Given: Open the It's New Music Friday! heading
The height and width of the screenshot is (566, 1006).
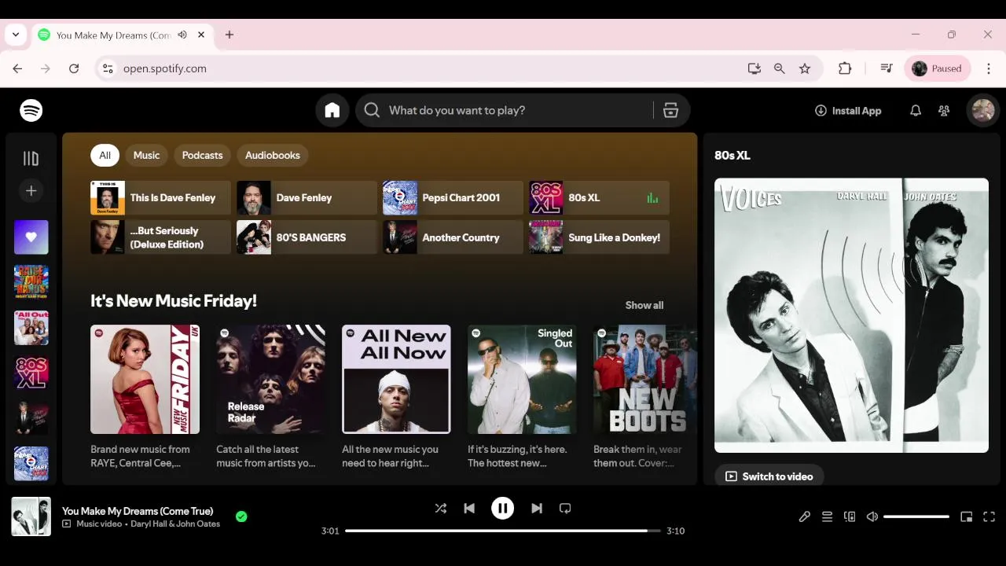Looking at the screenshot, I should pos(174,301).
